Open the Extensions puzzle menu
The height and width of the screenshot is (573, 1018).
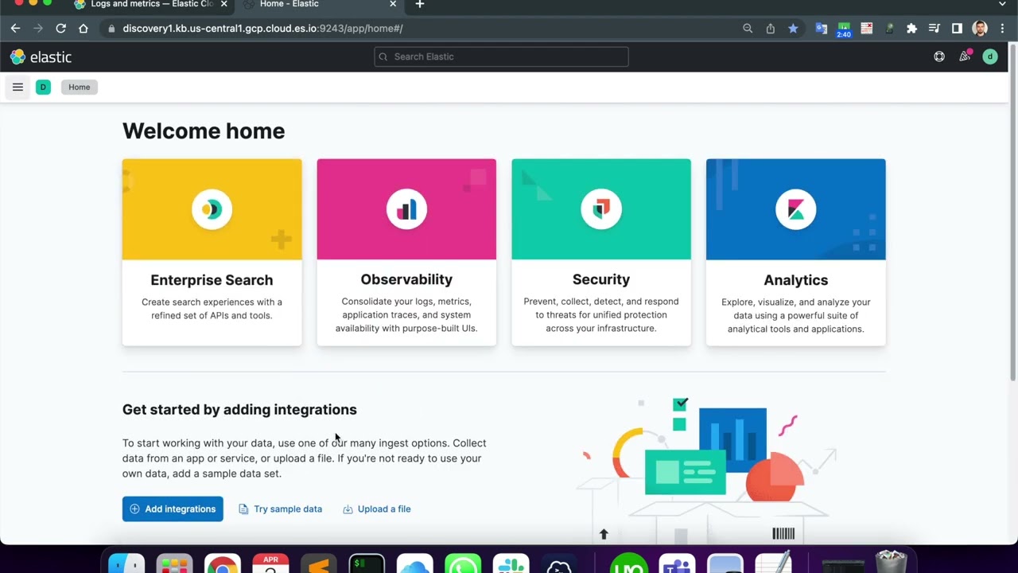911,28
